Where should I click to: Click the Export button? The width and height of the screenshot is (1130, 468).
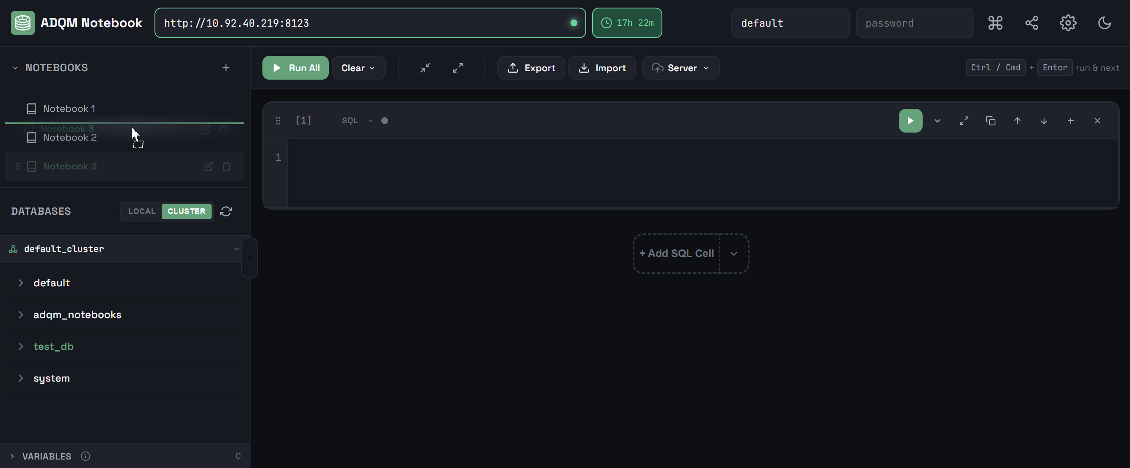531,68
